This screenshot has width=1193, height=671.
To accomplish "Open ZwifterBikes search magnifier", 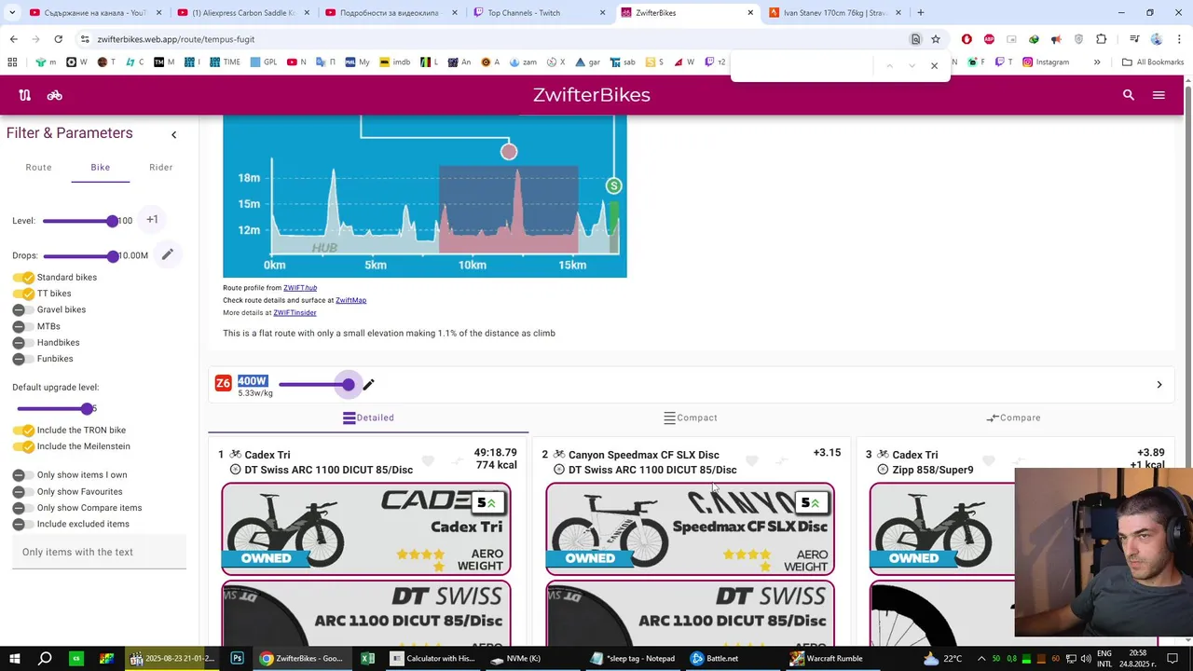I will pyautogui.click(x=1129, y=95).
